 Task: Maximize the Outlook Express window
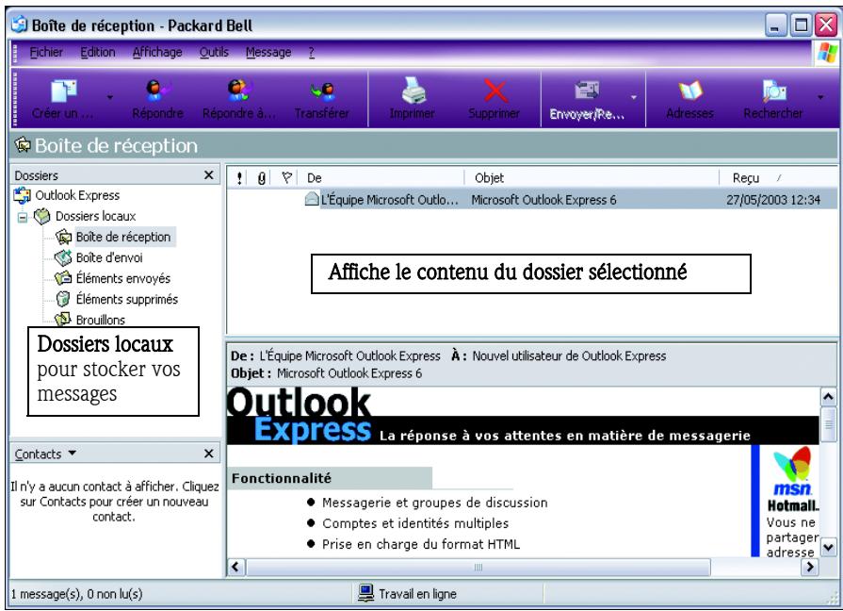[801, 25]
